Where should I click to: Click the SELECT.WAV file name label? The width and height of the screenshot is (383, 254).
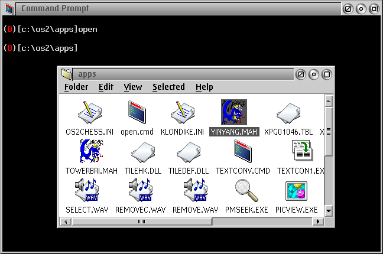87,210
